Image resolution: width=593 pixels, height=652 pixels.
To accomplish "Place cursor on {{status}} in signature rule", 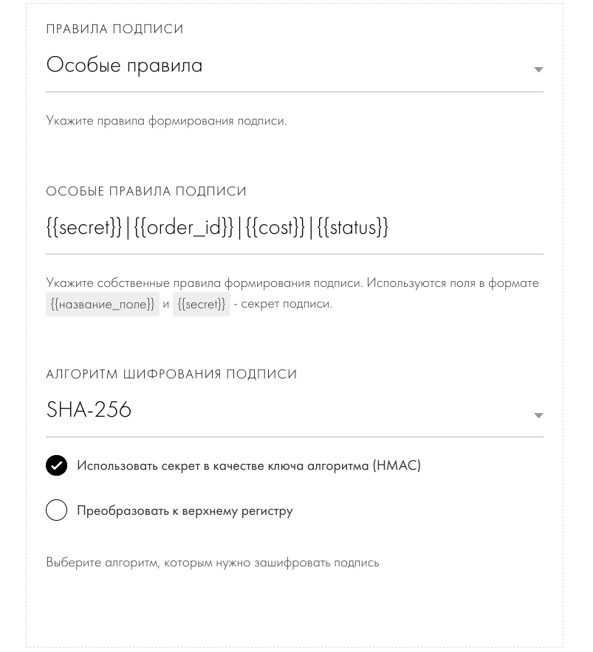I will (353, 227).
